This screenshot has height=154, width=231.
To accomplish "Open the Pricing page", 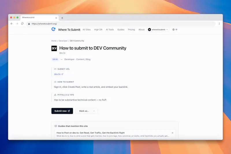I will point(131,29).
